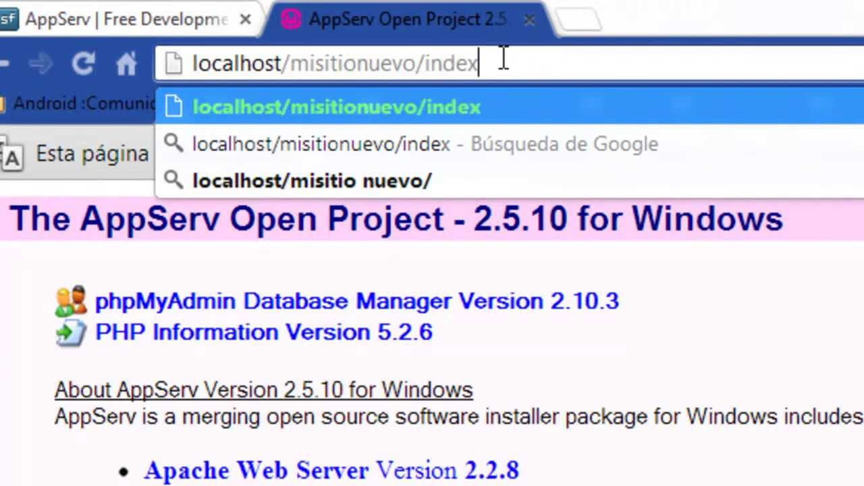Click the translate icon in the infobar

pos(10,153)
